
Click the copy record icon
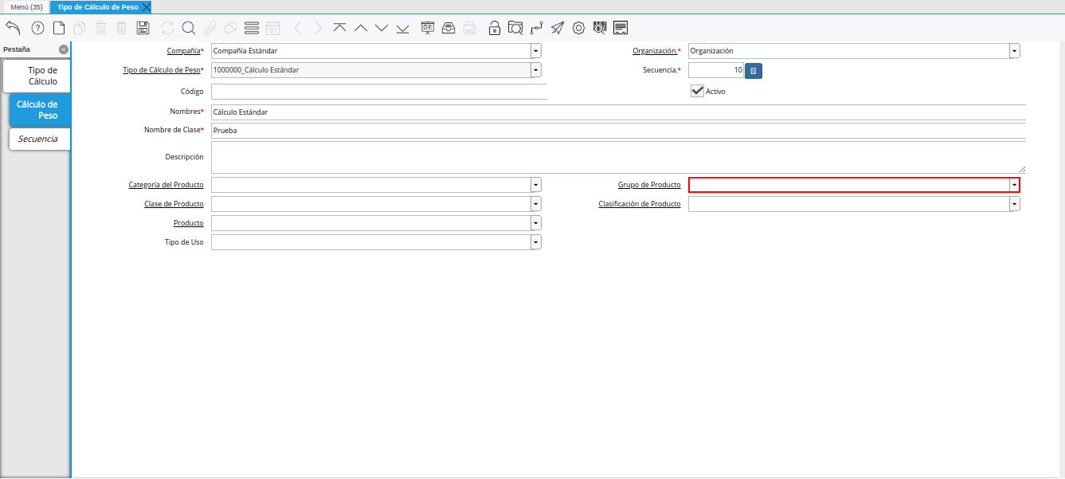(80, 28)
